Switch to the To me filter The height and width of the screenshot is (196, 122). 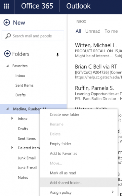click(111, 31)
